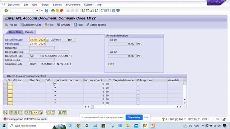This screenshot has height=129, width=230.
Task: Open the Extras menu
Action: 45,5
